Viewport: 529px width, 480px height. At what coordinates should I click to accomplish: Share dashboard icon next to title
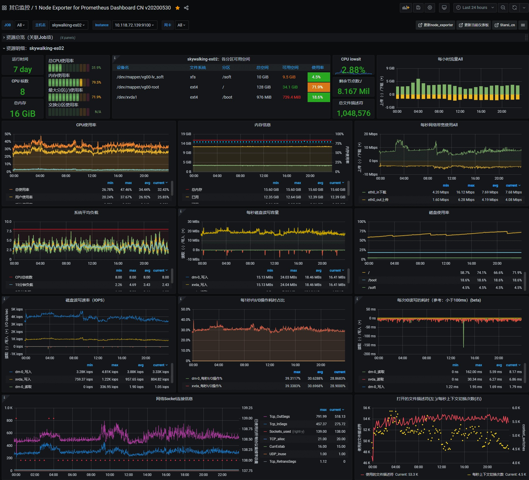[x=186, y=8]
